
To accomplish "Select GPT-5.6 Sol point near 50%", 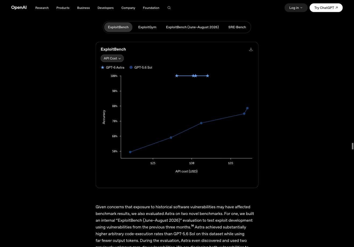I will pyautogui.click(x=130, y=152).
